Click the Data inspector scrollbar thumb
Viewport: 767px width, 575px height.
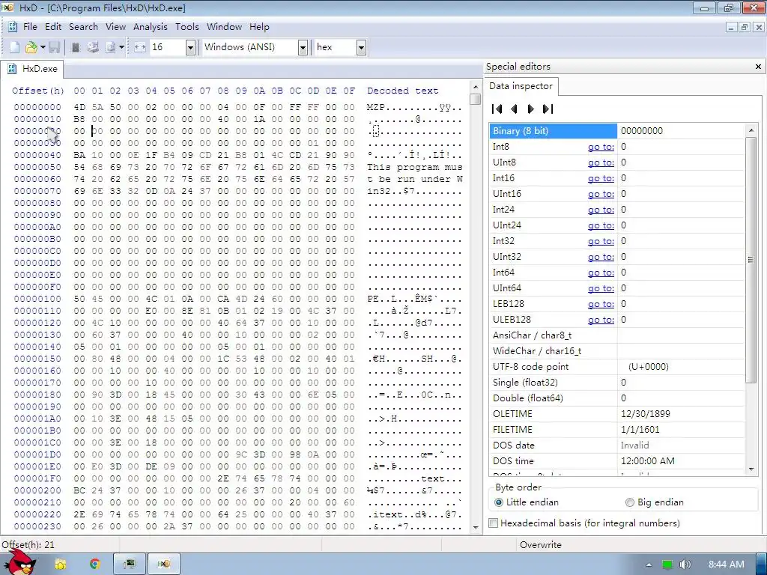pos(751,260)
